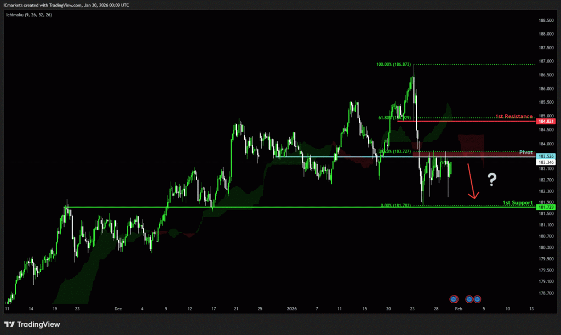Open the middle economic event icon after Feb
This screenshot has width=561, height=335.
pos(470,299)
